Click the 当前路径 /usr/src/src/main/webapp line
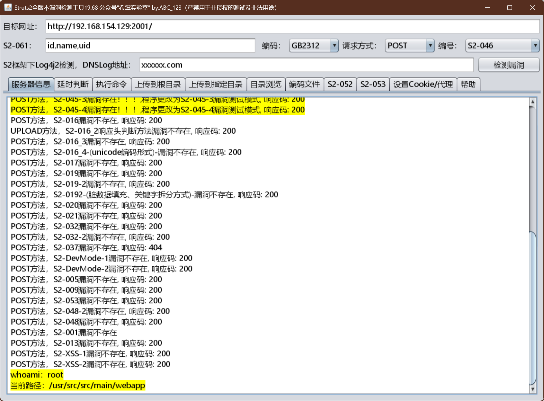Viewport: 544px width, 401px height. [x=78, y=386]
